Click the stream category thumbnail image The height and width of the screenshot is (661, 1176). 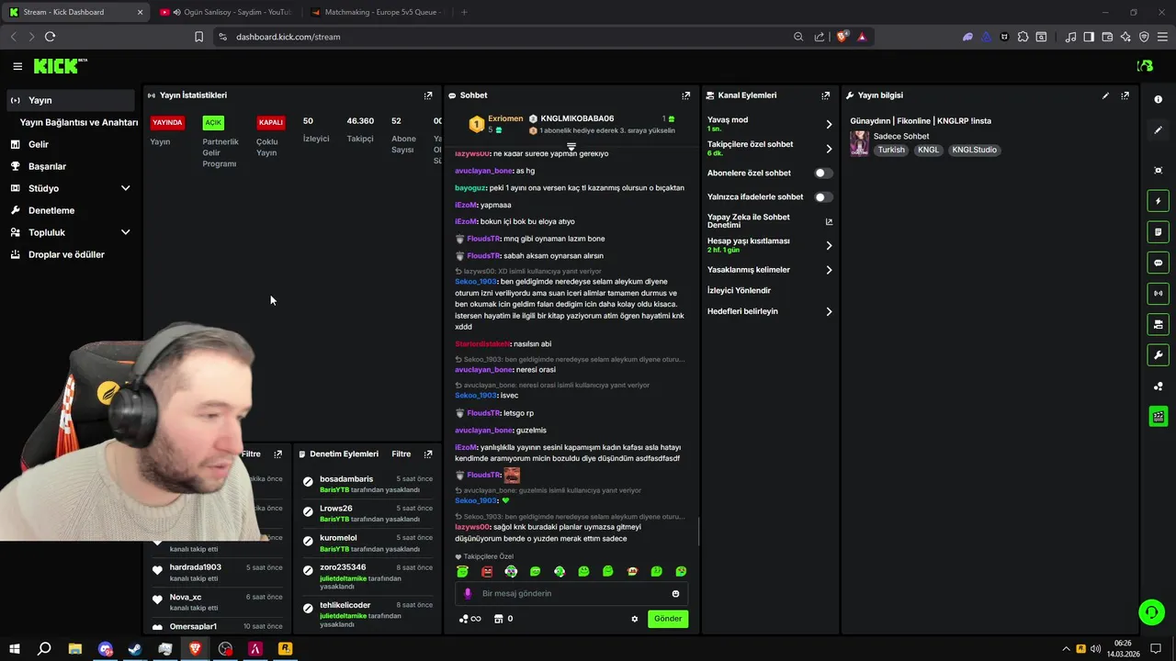click(x=859, y=143)
